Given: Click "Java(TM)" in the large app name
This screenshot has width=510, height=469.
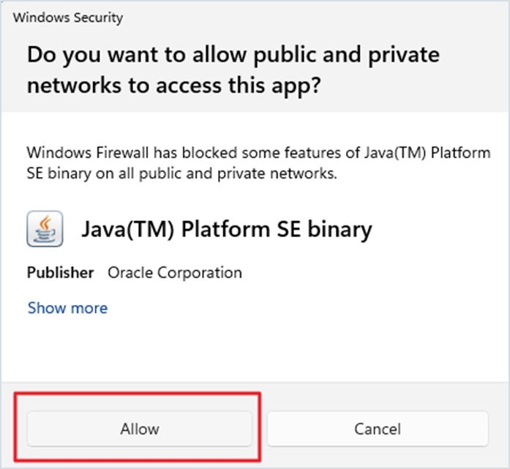Looking at the screenshot, I should [x=127, y=229].
